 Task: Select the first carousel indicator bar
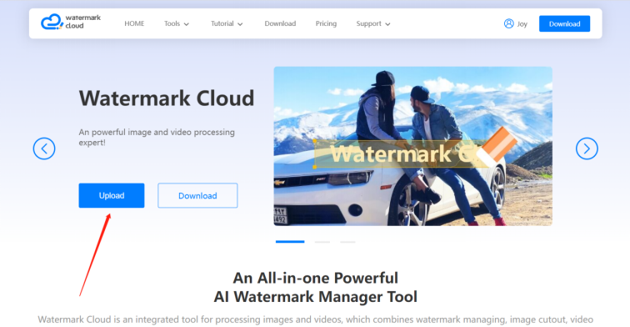(290, 242)
